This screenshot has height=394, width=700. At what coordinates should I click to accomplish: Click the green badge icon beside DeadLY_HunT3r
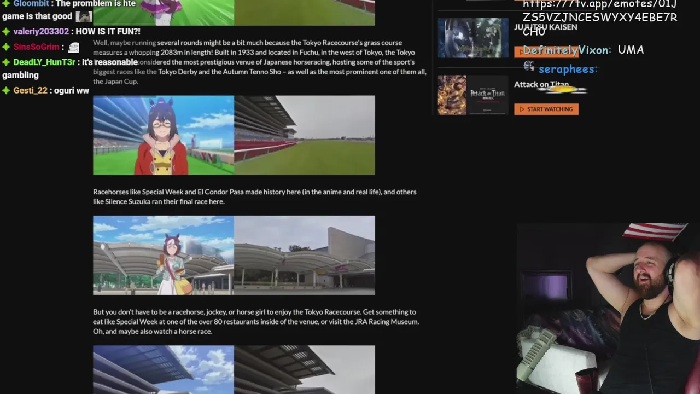(6, 62)
